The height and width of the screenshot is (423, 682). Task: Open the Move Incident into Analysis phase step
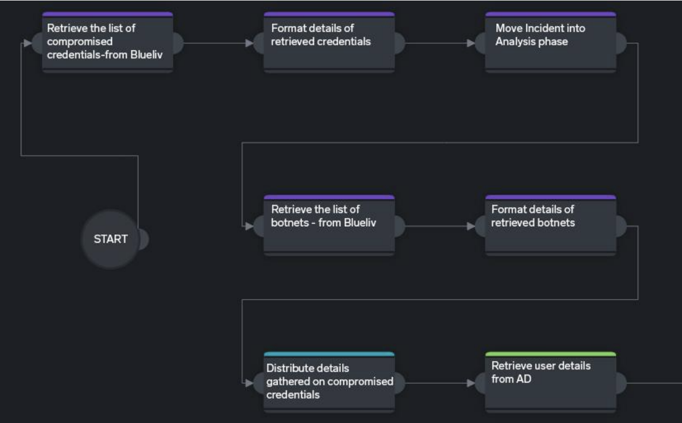click(550, 43)
